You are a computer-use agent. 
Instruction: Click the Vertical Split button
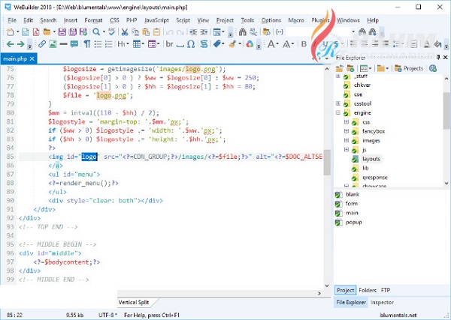(134, 302)
